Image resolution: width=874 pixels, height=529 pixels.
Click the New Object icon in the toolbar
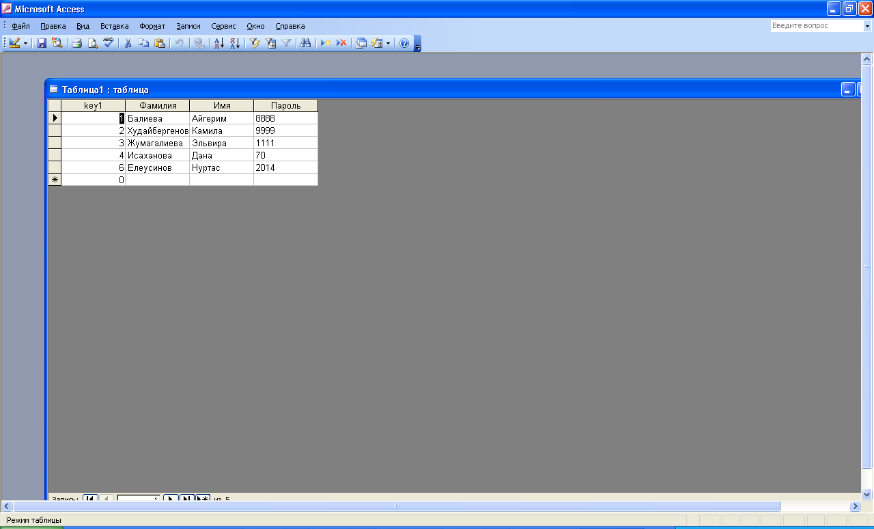(377, 43)
